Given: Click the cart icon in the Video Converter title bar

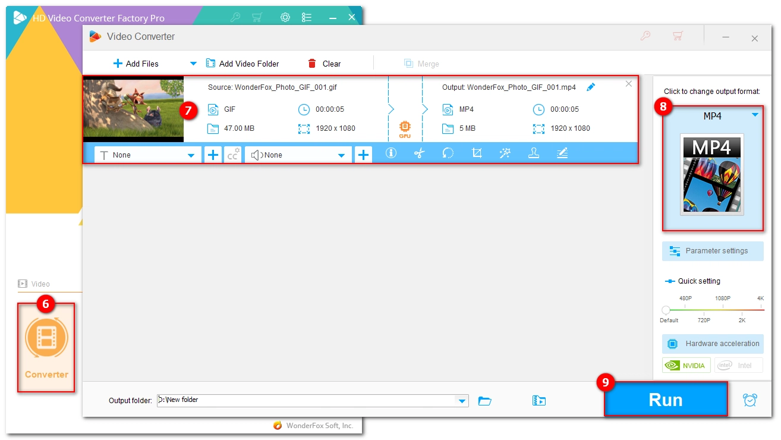Looking at the screenshot, I should coord(677,36).
